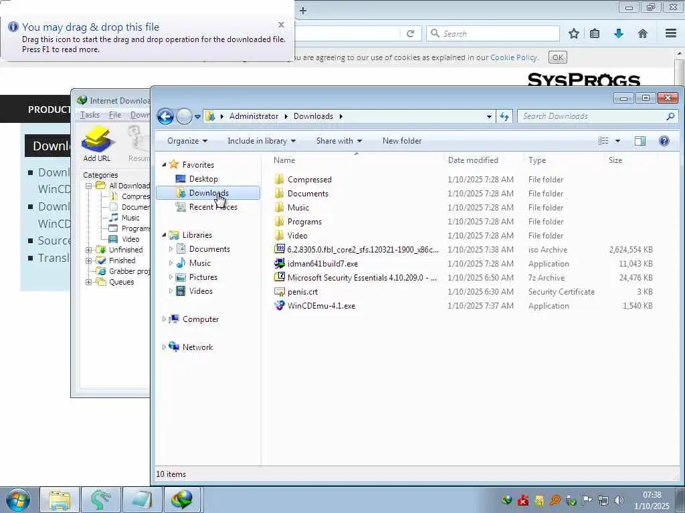Expand Unfinished category in Download Manager
685x513 pixels.
pos(89,250)
